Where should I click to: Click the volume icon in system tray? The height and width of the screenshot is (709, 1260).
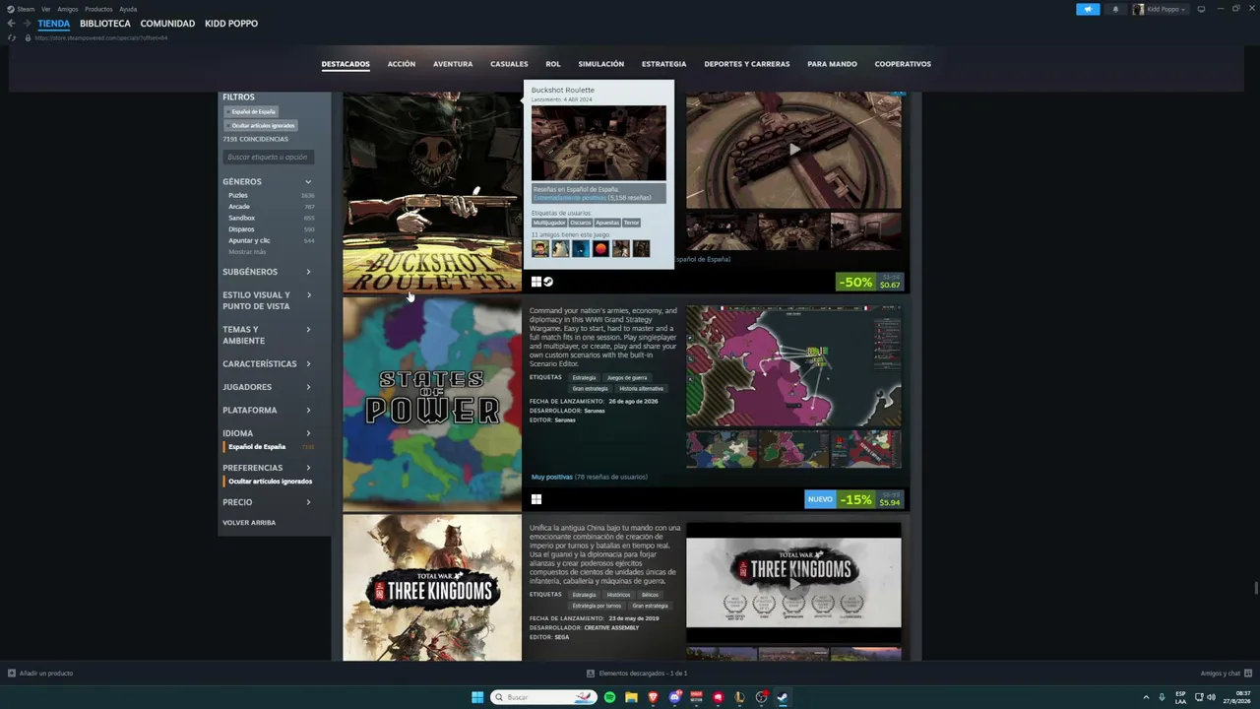point(1211,697)
